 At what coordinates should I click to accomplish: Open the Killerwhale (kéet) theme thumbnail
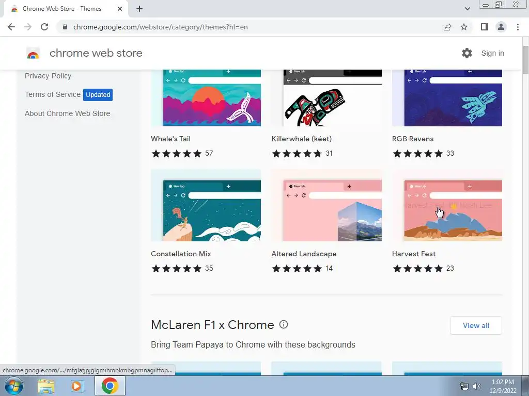click(326, 97)
